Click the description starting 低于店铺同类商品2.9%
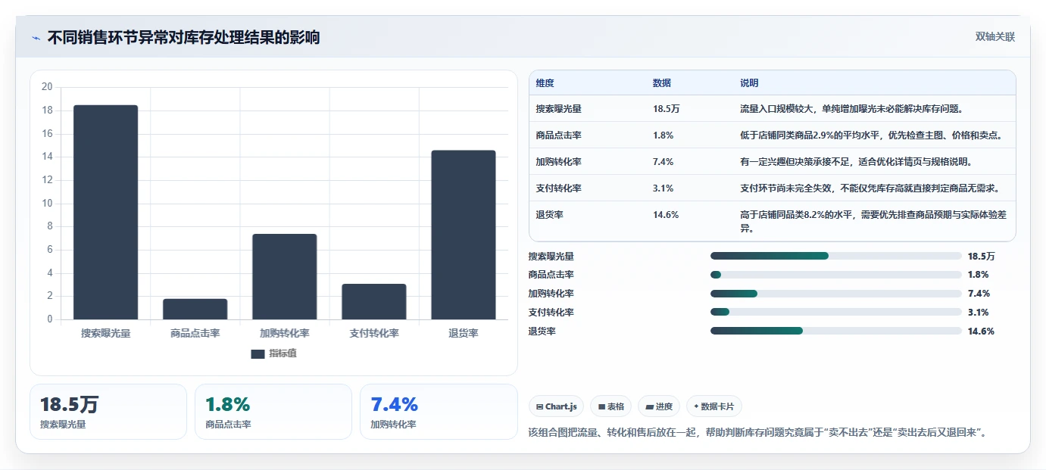This screenshot has width=1046, height=470. [871, 135]
